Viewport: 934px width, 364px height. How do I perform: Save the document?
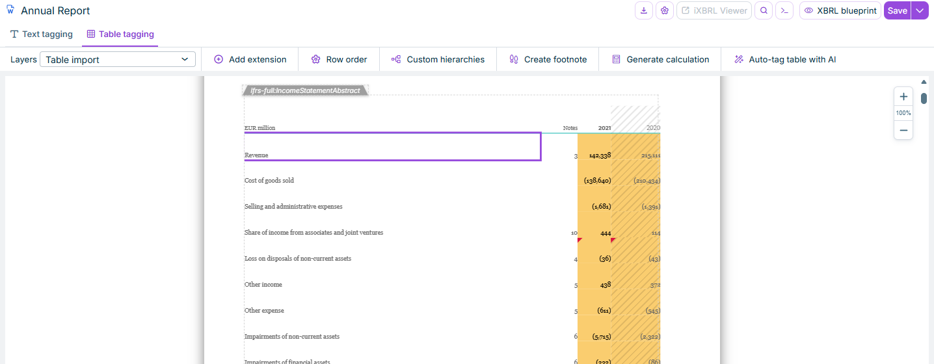[897, 10]
